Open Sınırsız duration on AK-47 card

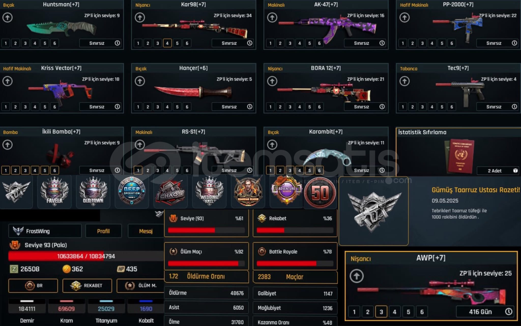[361, 43]
